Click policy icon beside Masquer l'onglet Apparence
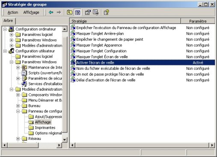 pos(73,45)
